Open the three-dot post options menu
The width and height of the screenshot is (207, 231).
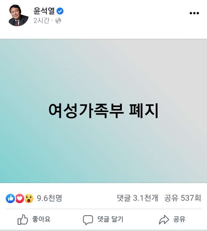(194, 13)
